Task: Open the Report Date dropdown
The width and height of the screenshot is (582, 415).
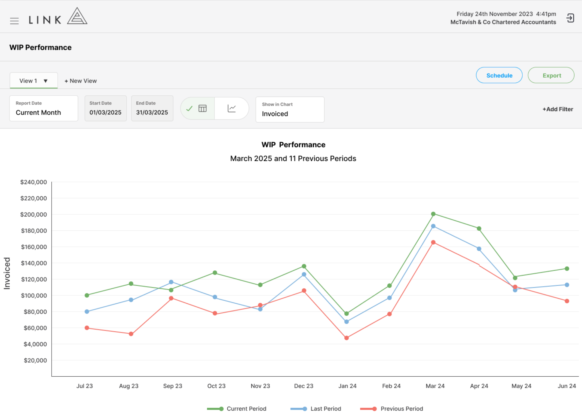Action: [44, 108]
